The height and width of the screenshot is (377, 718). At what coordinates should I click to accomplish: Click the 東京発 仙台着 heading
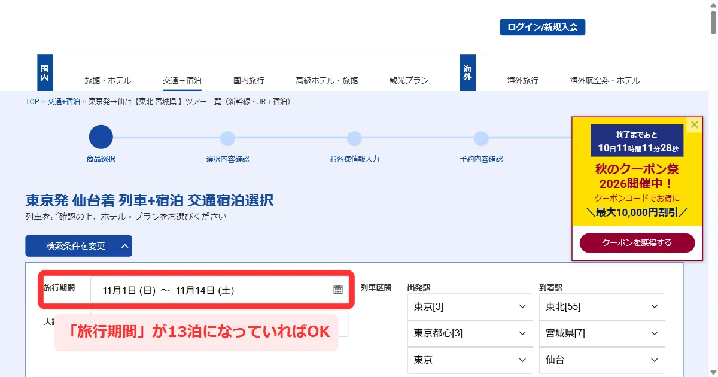coord(150,200)
